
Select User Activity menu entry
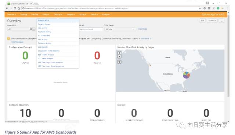58,47
